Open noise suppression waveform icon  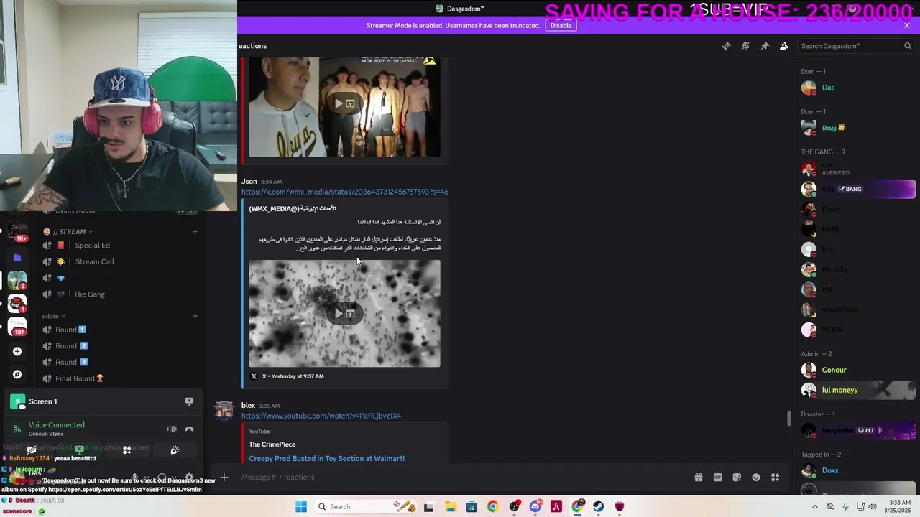pyautogui.click(x=172, y=429)
